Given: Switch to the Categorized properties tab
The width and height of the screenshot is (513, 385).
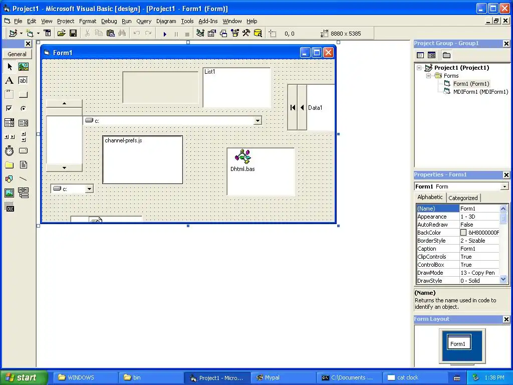Looking at the screenshot, I should (x=463, y=198).
